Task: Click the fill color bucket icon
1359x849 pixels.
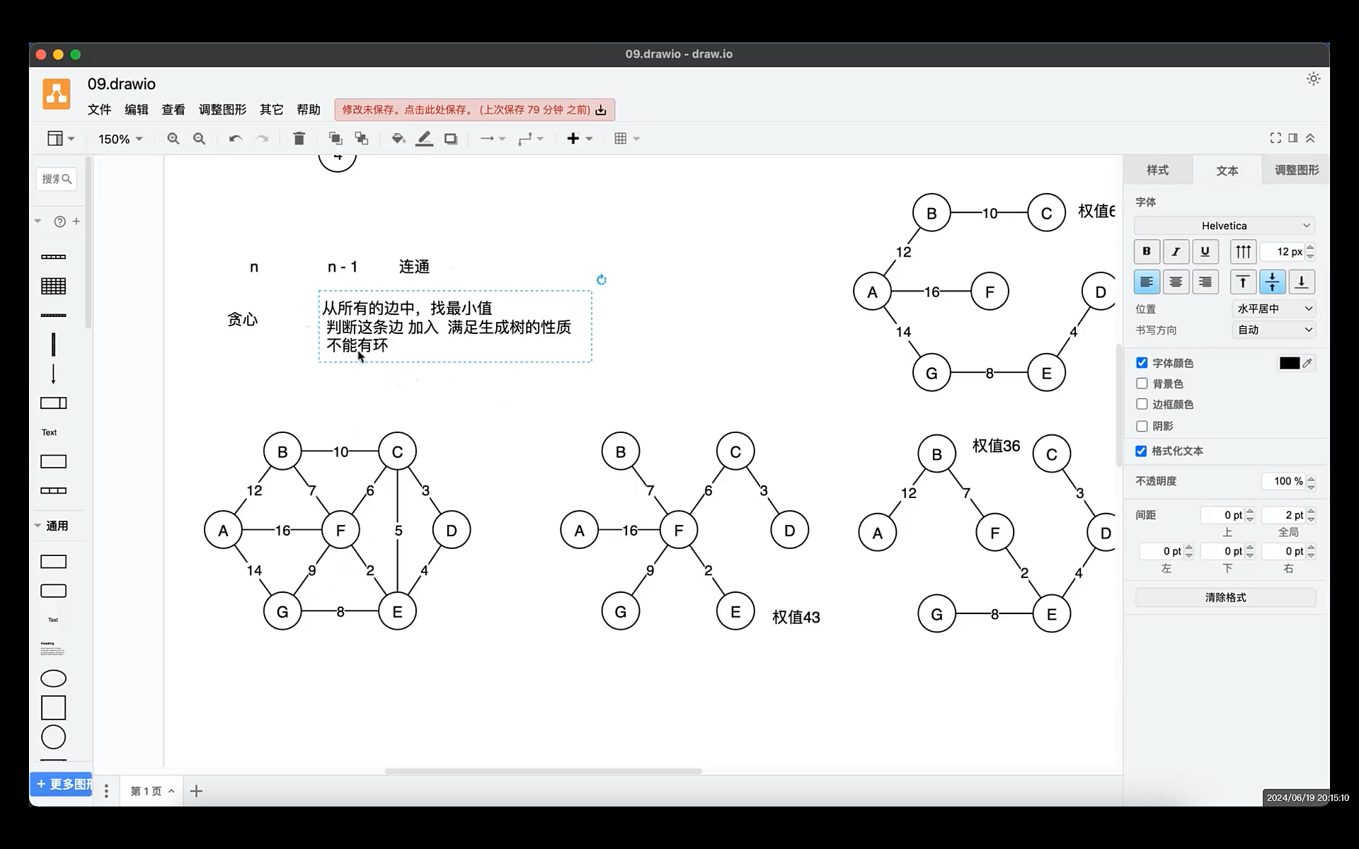Action: pos(398,139)
